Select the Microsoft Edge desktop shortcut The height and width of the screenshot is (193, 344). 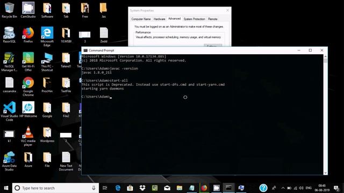click(47, 36)
